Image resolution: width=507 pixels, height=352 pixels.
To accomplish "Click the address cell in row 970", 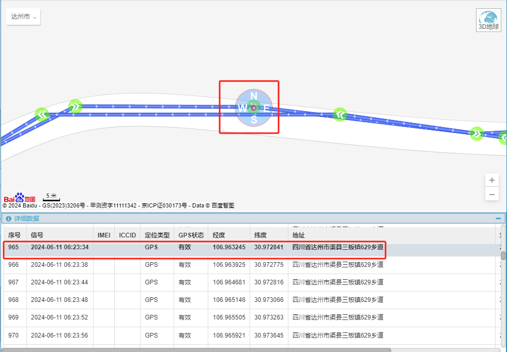I will coord(338,335).
